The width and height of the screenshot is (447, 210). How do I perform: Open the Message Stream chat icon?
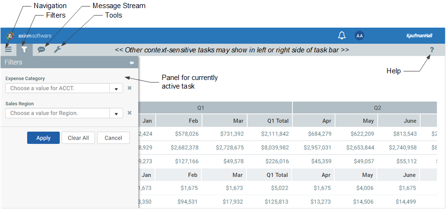(42, 50)
